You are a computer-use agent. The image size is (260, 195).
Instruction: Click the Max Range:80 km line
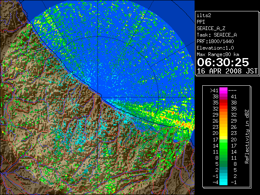coord(218,54)
